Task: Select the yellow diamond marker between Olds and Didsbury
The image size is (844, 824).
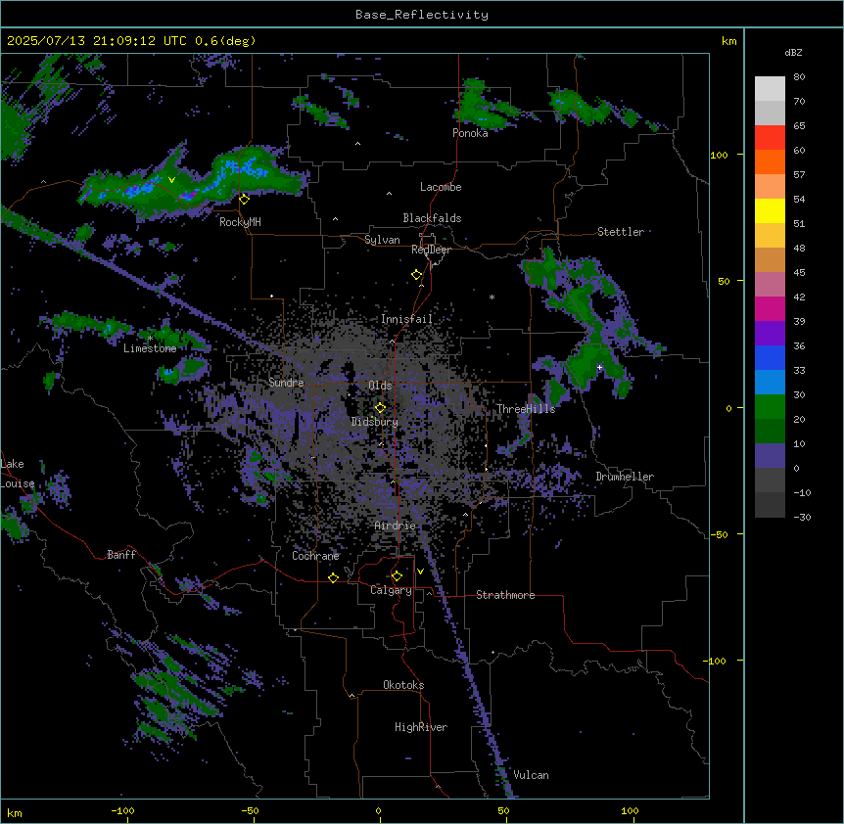Action: (380, 407)
